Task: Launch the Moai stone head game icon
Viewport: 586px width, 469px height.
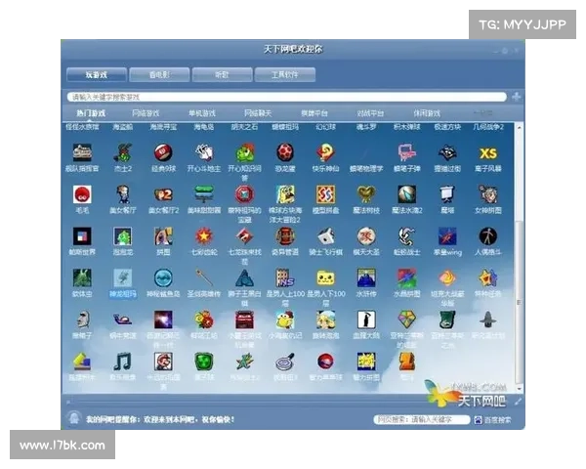Action: pos(82,320)
